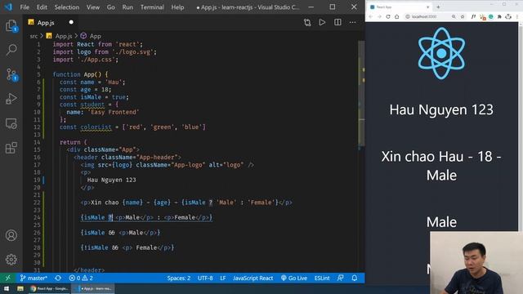The image size is (523, 294).
Task: Bookmark this page with the star icon
Action: pyautogui.click(x=463, y=16)
